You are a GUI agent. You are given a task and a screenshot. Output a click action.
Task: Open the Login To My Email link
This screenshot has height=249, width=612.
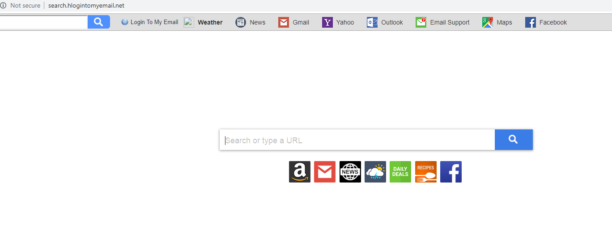(x=150, y=22)
